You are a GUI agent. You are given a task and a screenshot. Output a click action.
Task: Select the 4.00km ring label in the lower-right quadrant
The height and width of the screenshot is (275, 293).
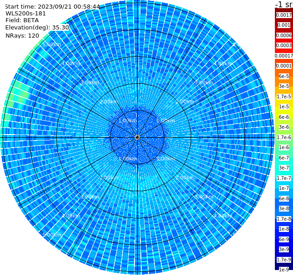pos(223,216)
